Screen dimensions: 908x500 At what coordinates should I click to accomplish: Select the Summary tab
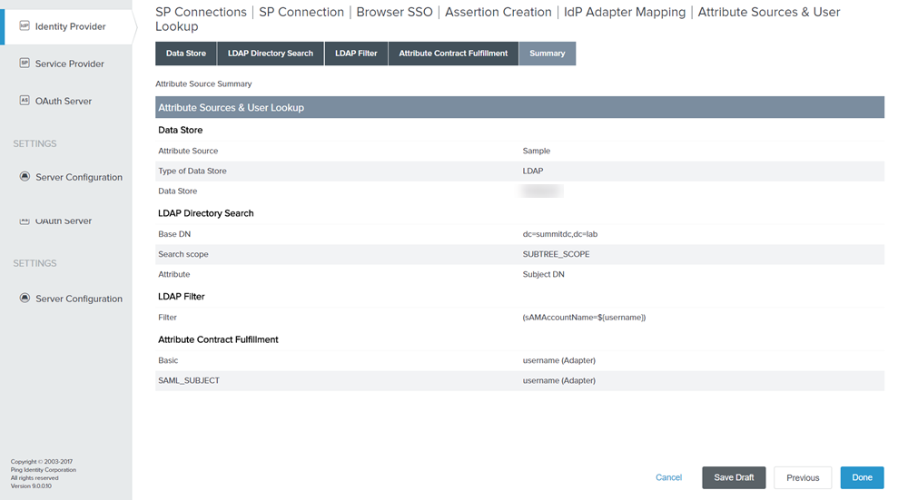tap(548, 54)
